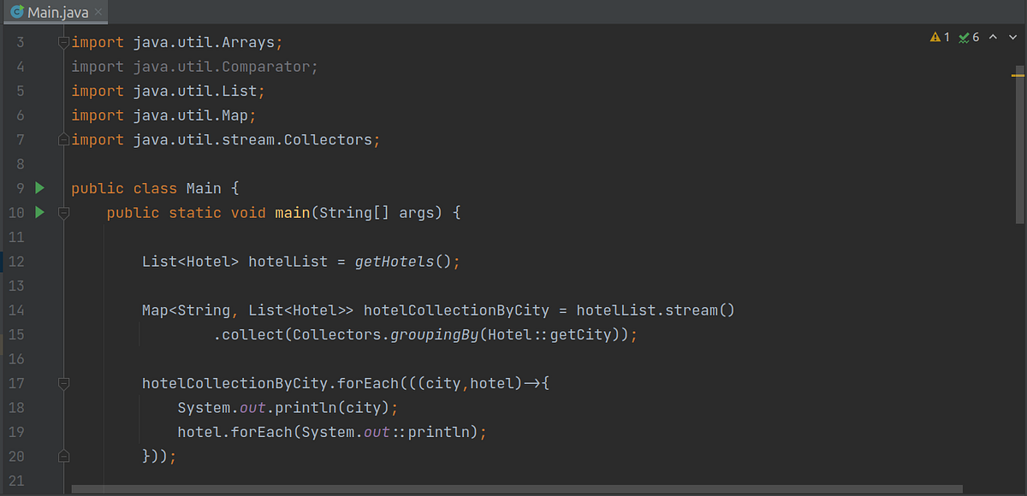
Task: Collapse the import statements via fold arrow
Action: pos(63,41)
